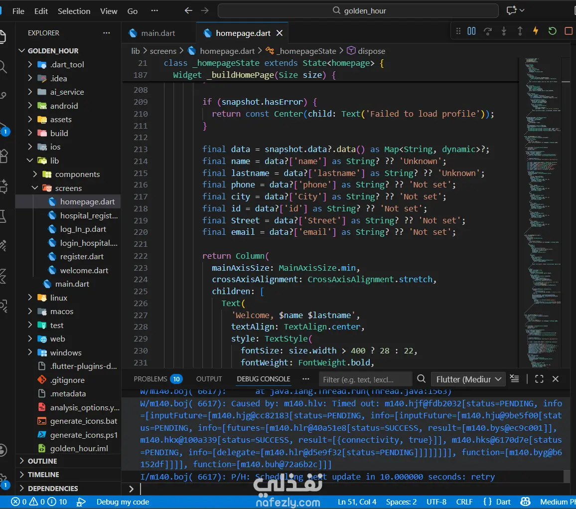This screenshot has height=509, width=576.
Task: Click the debug Step Into arrow
Action: pyautogui.click(x=504, y=31)
